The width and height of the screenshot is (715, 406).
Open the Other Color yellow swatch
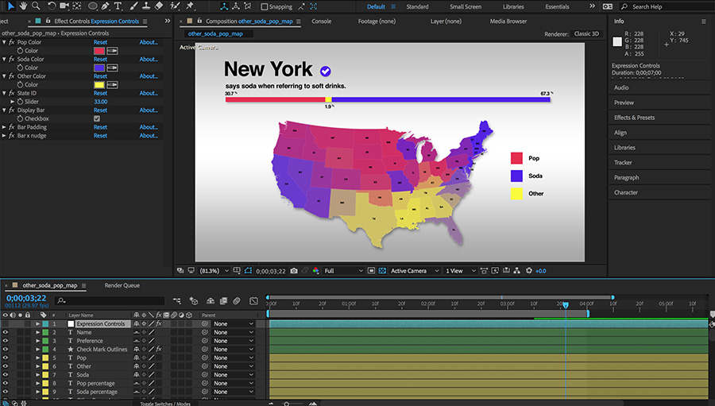99,85
